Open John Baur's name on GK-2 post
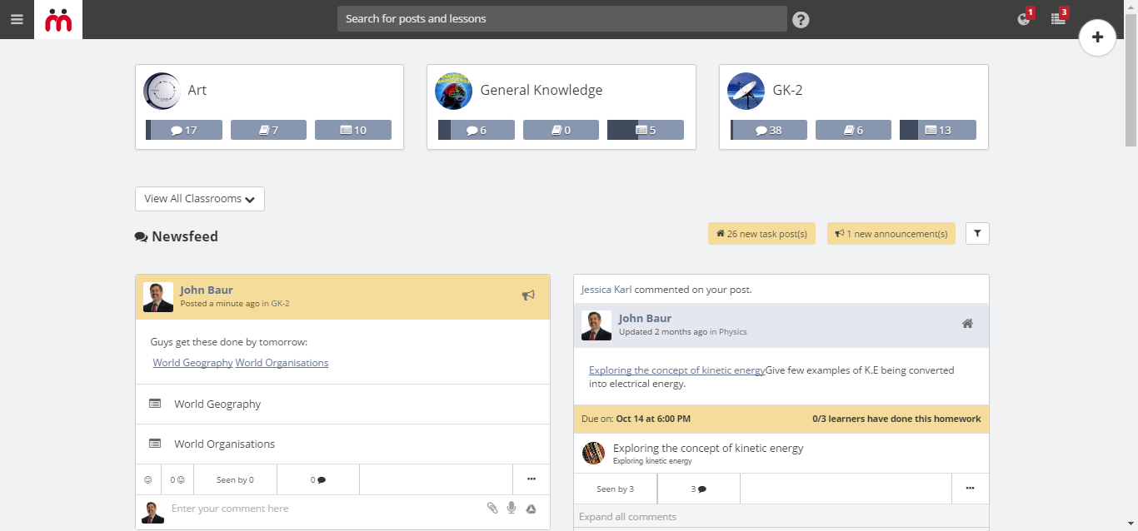 pos(207,290)
